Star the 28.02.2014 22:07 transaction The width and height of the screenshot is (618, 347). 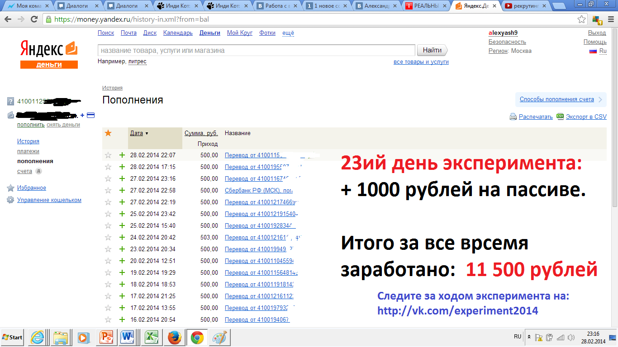tap(108, 155)
